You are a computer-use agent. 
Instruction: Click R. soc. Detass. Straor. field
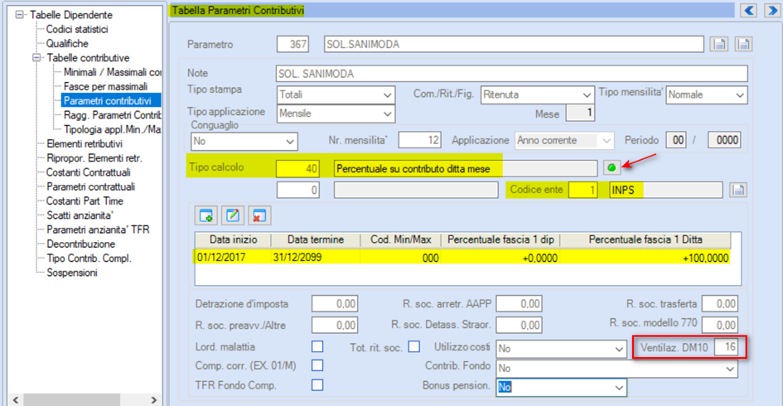tap(519, 325)
